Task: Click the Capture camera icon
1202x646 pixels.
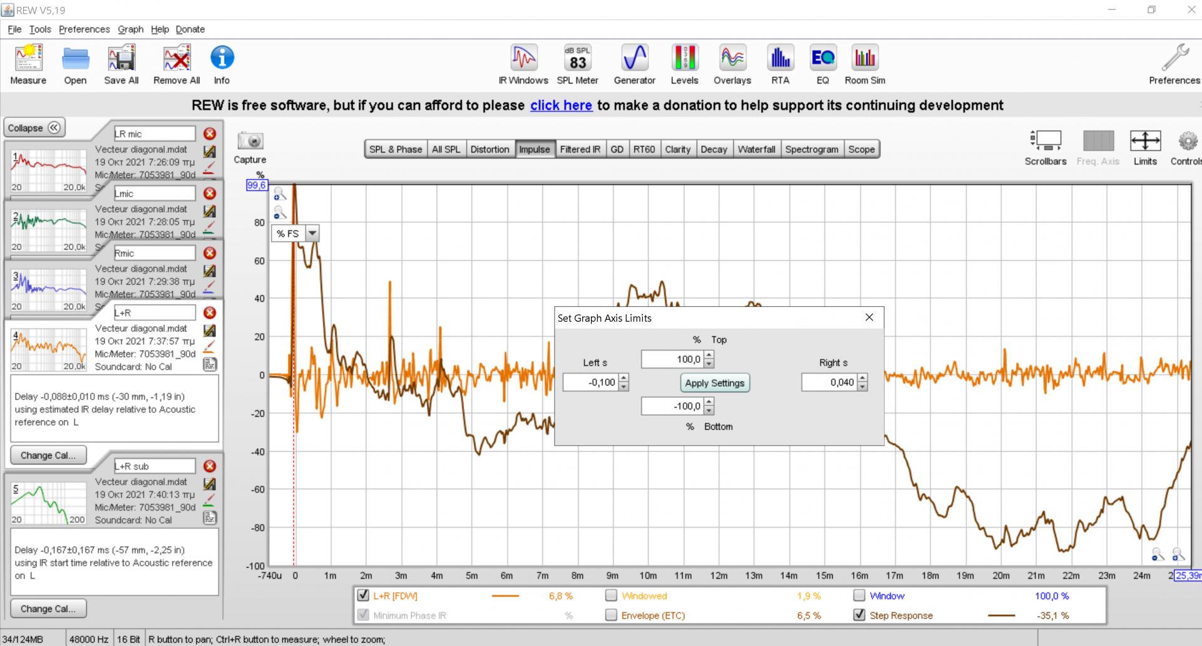Action: [250, 141]
